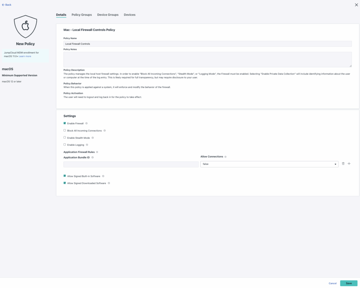Image resolution: width=360 pixels, height=288 pixels.
Task: Click info icon beside Block All Incoming Connections
Action: tap(105, 130)
